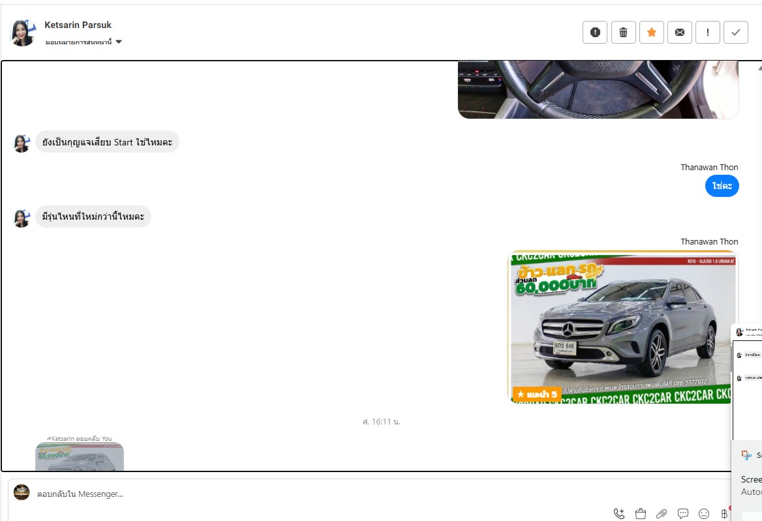
Task: Open the shopping bag products icon
Action: tap(640, 513)
